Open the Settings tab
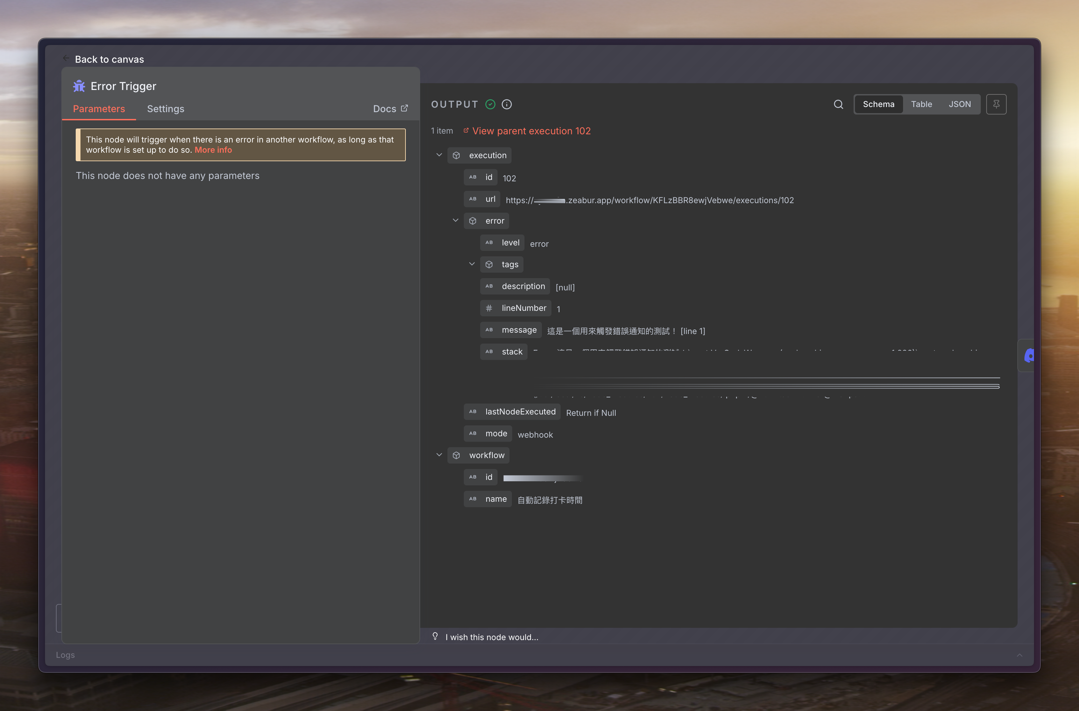The height and width of the screenshot is (711, 1079). click(165, 109)
